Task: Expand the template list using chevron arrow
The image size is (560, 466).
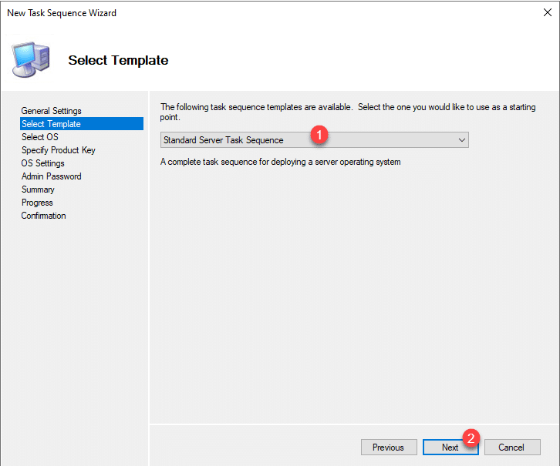Action: (461, 140)
